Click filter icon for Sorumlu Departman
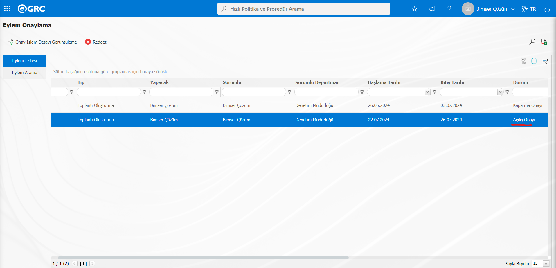 click(x=362, y=92)
